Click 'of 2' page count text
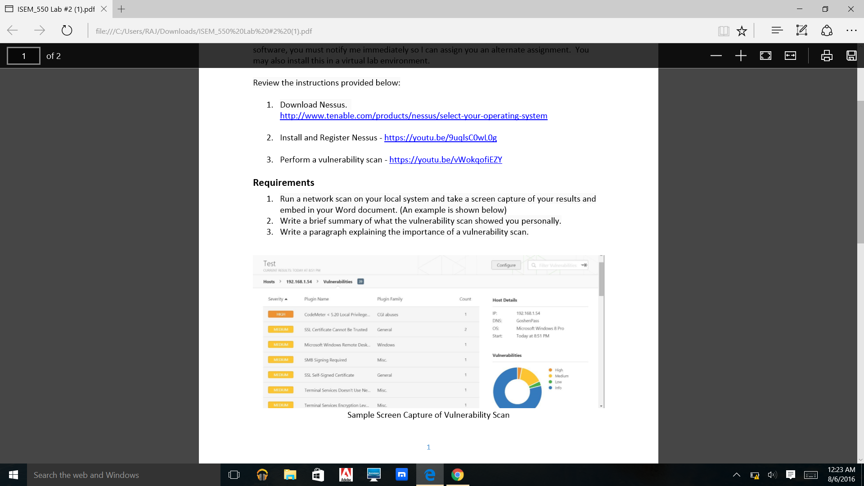This screenshot has height=486, width=864. point(54,56)
